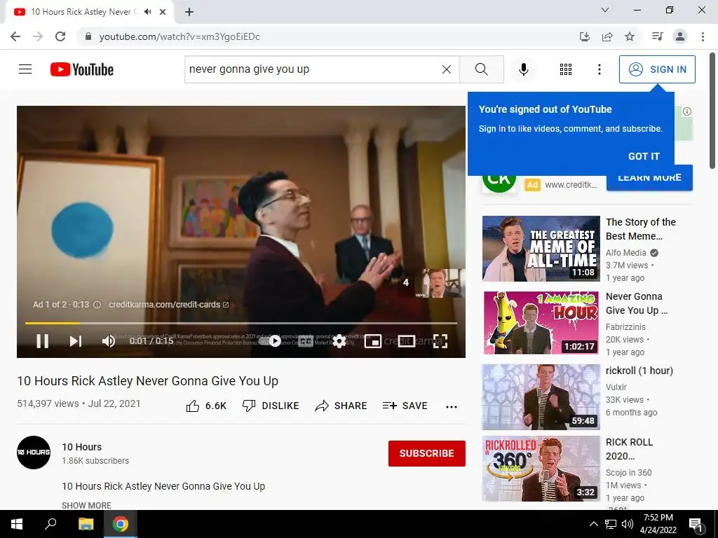Show hidden system tray icons

(x=593, y=524)
